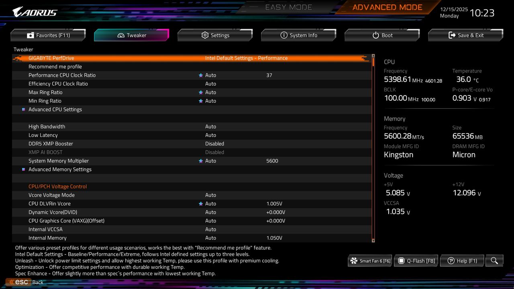Toggle favorite star for System Memory Multiplier
This screenshot has height=289, width=514.
point(200,161)
